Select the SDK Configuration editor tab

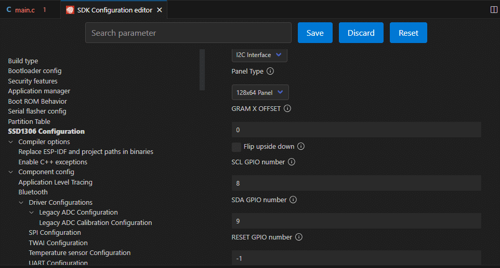pos(114,10)
